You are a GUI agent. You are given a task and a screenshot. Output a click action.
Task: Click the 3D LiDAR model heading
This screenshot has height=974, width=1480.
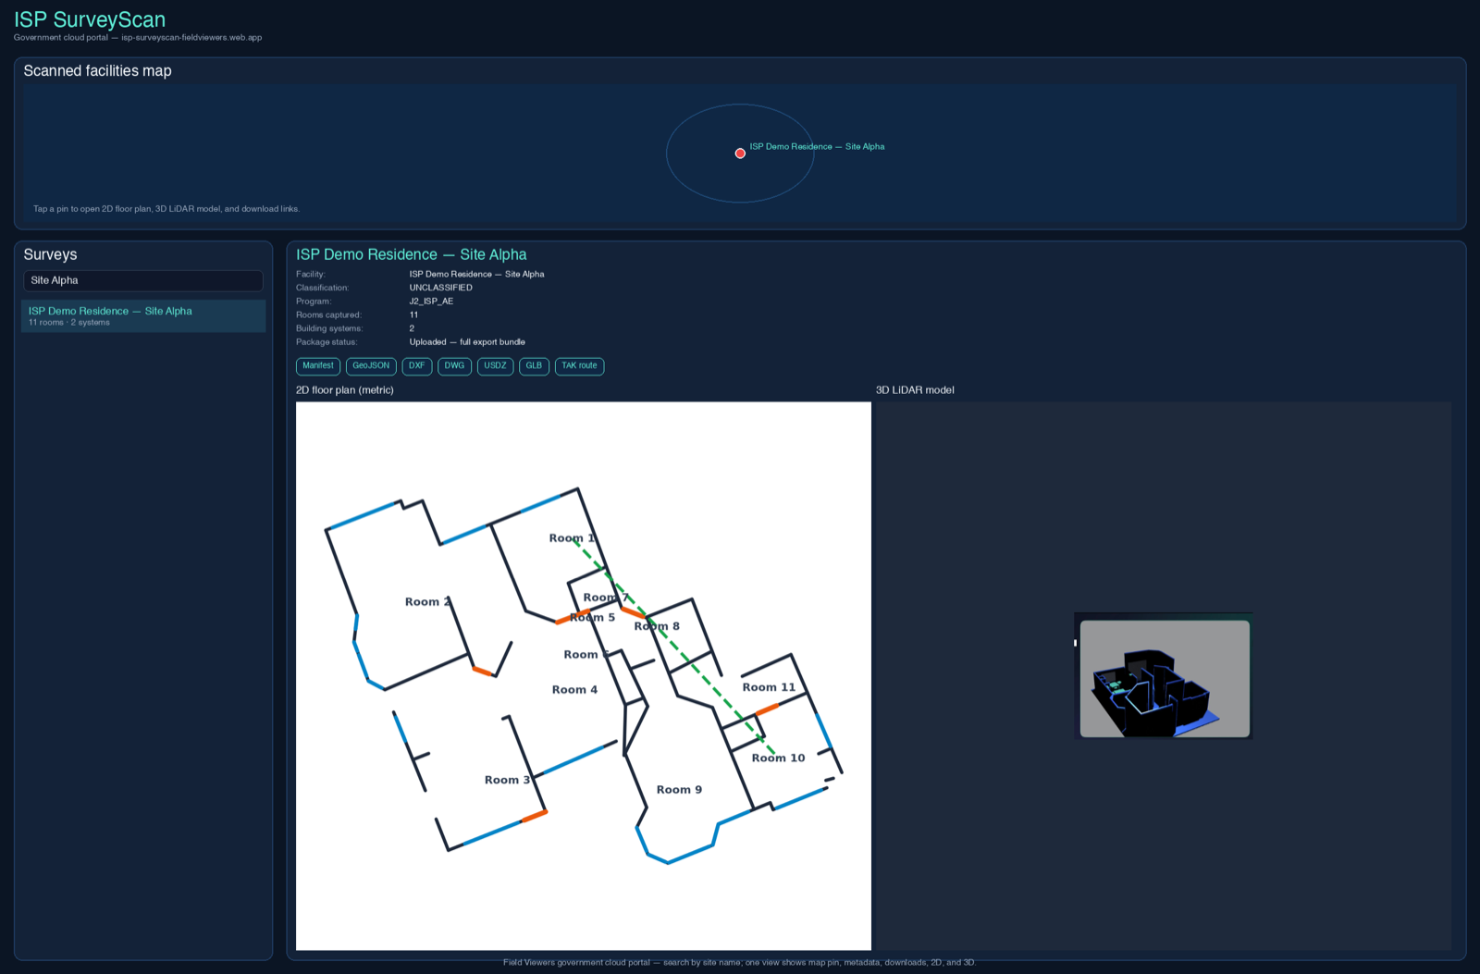coord(915,390)
